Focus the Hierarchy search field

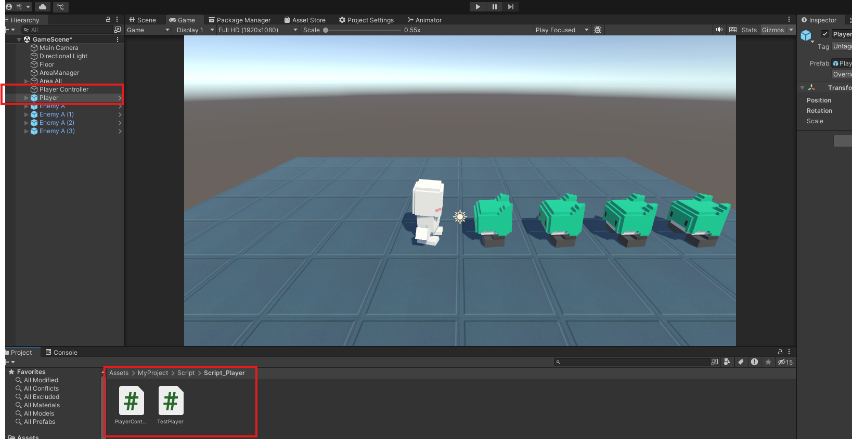67,30
